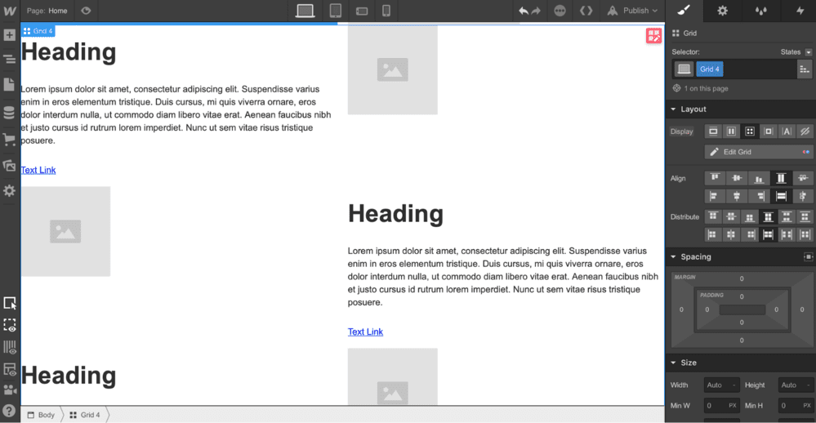Screen dimensions: 816x423
Task: Switch to the Element Settings tab
Action: [x=722, y=11]
